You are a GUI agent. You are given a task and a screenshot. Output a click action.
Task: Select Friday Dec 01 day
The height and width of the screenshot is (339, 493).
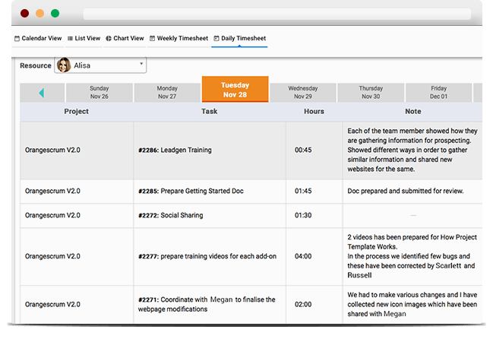click(438, 93)
